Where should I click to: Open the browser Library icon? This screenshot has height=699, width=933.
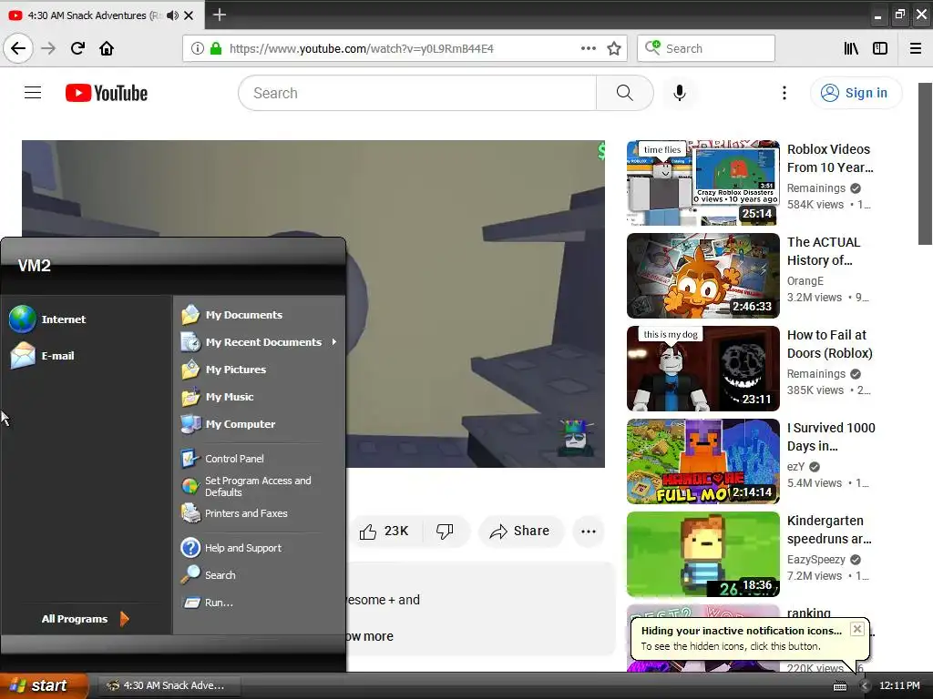coord(851,49)
